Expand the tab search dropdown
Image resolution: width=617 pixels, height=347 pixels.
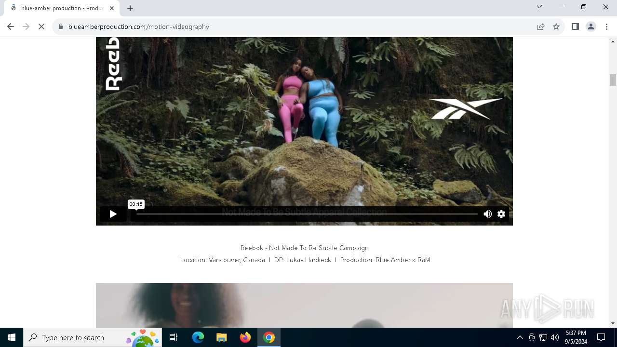click(x=539, y=7)
